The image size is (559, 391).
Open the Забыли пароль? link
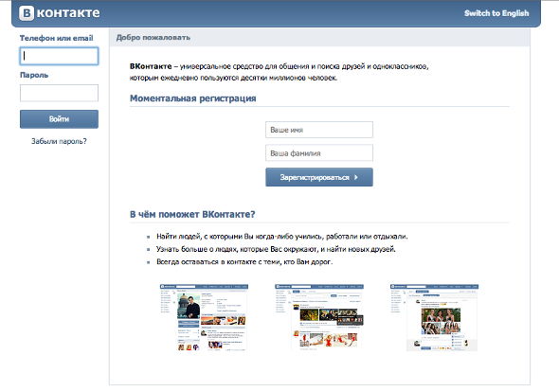[59, 141]
